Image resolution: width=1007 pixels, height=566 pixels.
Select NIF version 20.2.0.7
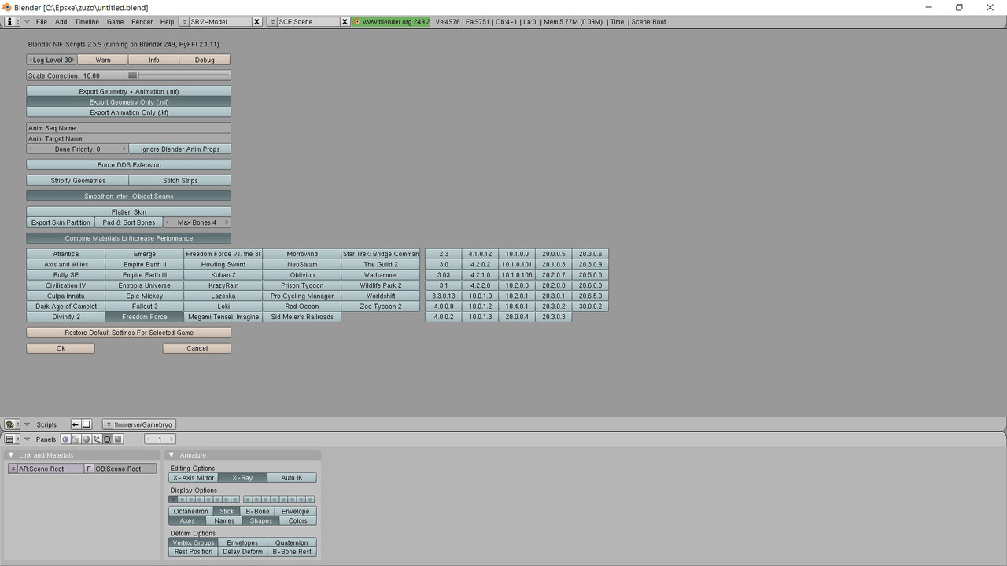point(554,275)
